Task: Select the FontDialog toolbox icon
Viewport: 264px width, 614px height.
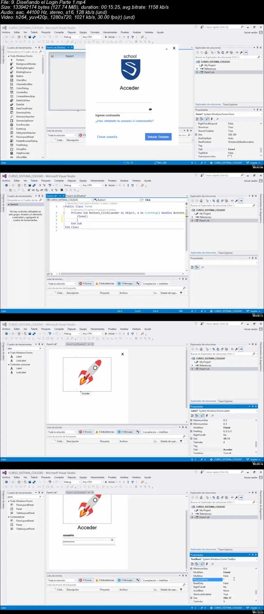Action: tap(12, 145)
